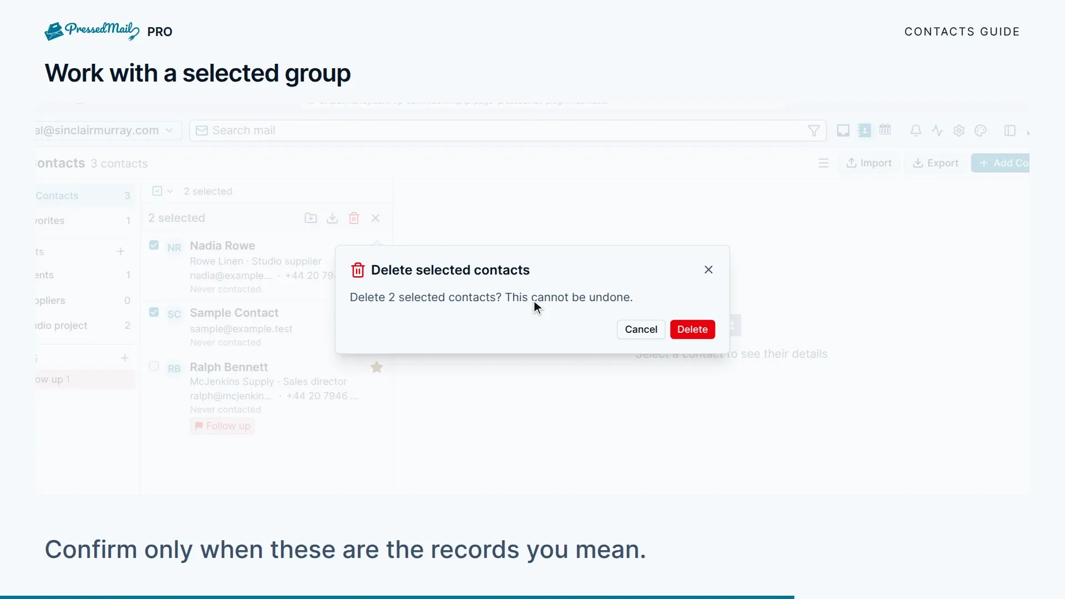Select the Favorites sidebar item
Screen dimensions: 1065x599
[85, 221]
